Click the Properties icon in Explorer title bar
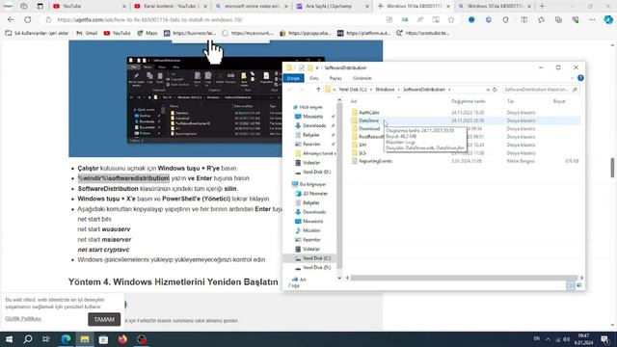This screenshot has height=347, width=617. (302, 67)
